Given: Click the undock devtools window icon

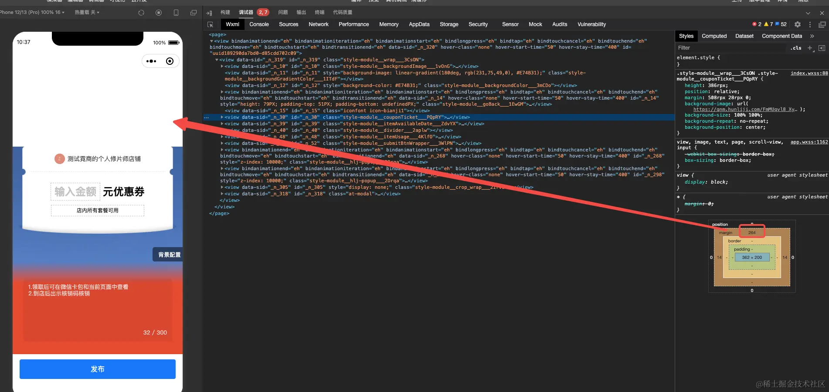Looking at the screenshot, I should 822,24.
